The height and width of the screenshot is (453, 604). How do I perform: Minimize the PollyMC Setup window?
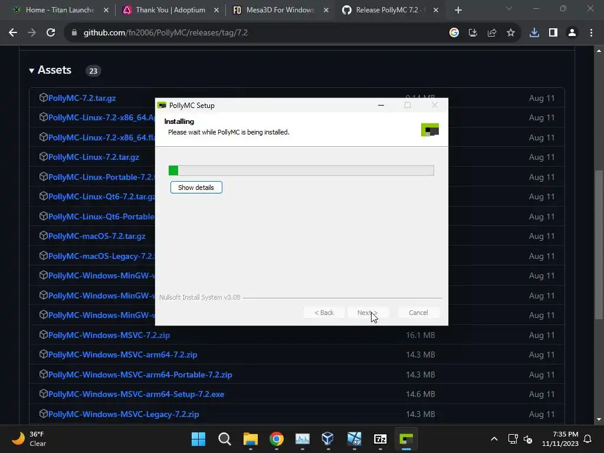(x=381, y=105)
